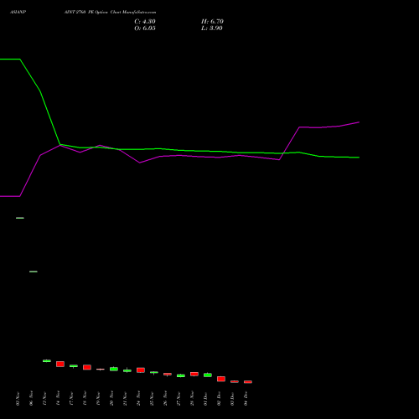This screenshot has height=419, width=419.
Task: Click the green candlestick for 20 Nov
Action: tap(114, 369)
